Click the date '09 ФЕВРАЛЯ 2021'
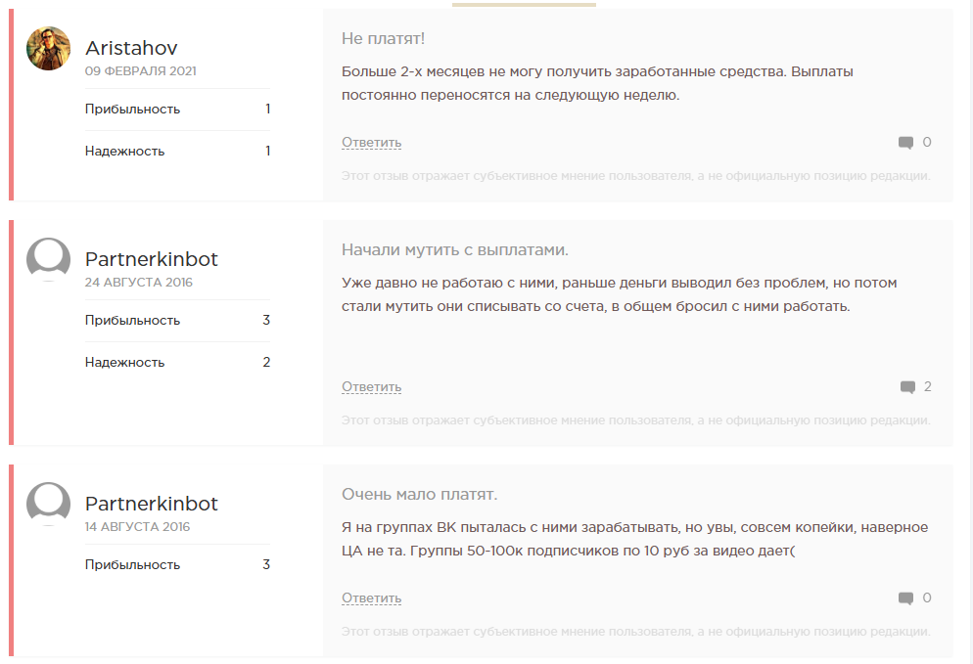Viewport: 973px width, 664px height. click(141, 71)
